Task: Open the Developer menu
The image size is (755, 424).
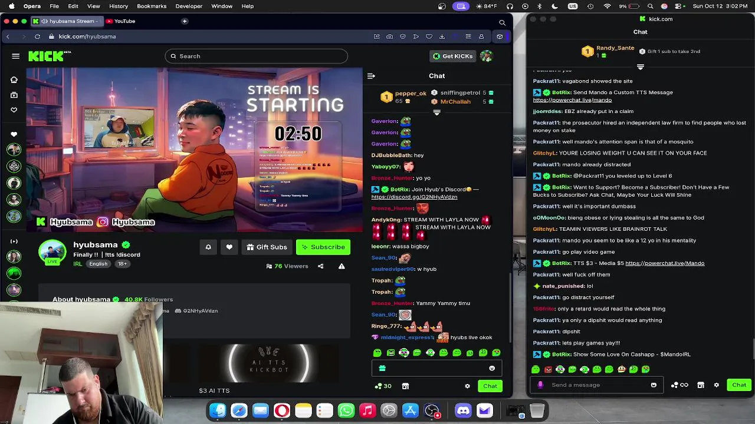Action: point(189,6)
